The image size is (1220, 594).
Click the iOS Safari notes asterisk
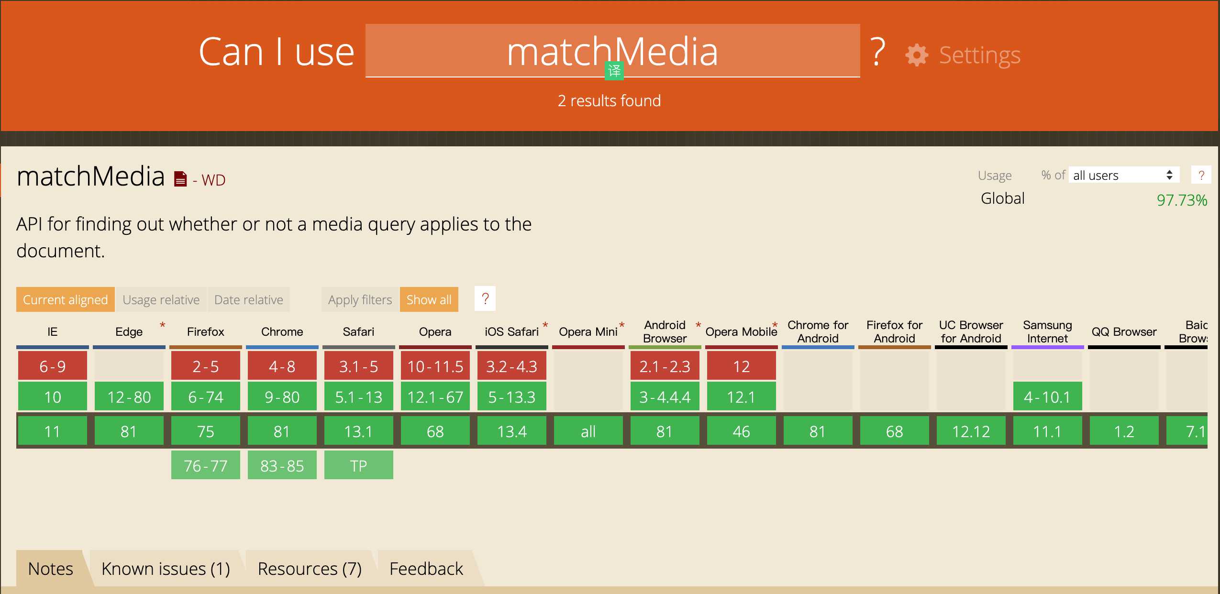pyautogui.click(x=545, y=325)
